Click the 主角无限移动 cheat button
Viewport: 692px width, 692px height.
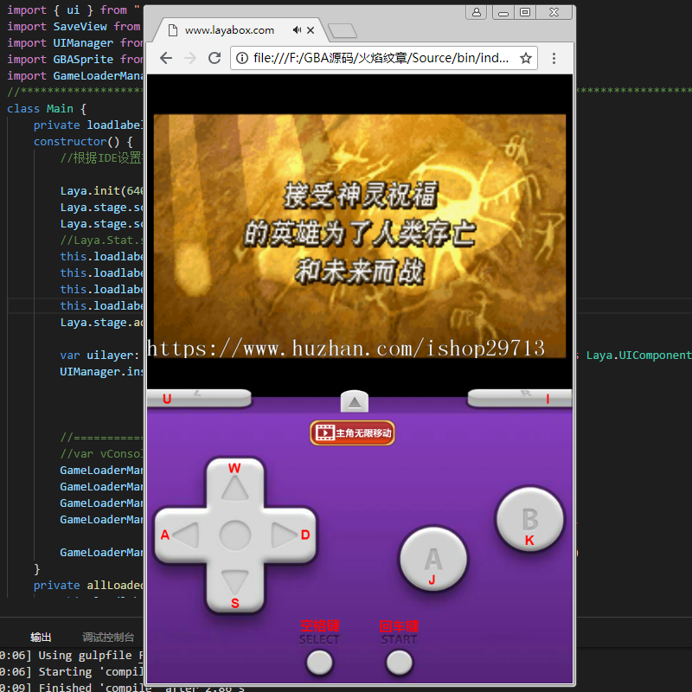[x=352, y=433]
